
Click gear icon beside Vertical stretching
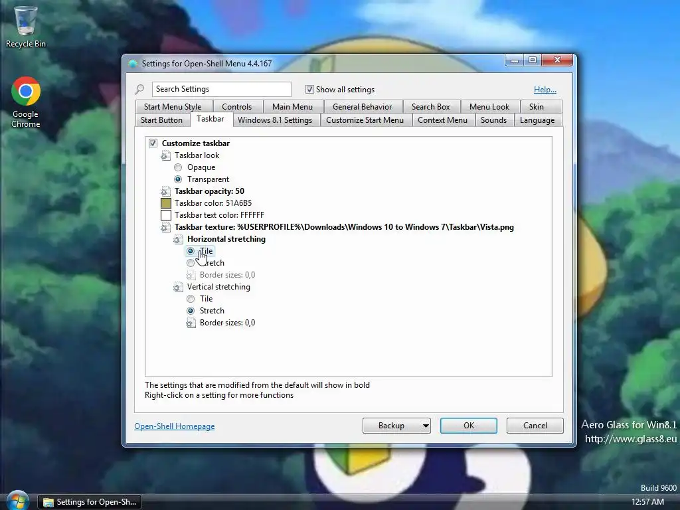coord(178,287)
